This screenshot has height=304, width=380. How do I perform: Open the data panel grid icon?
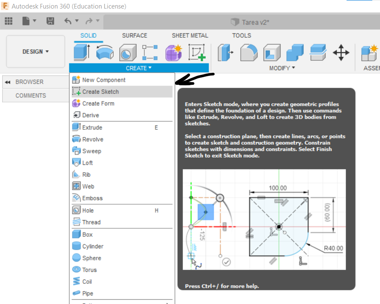coord(9,21)
